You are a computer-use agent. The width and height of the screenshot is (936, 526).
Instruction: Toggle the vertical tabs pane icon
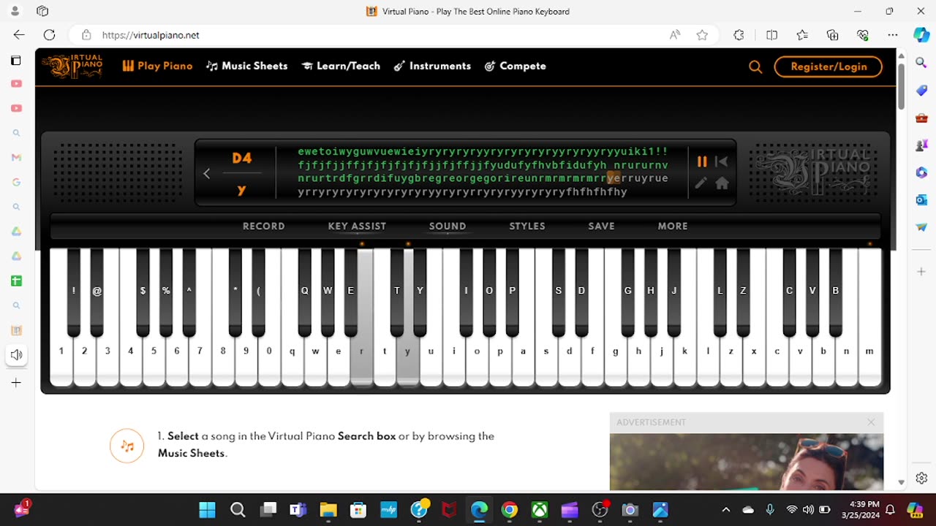click(16, 61)
